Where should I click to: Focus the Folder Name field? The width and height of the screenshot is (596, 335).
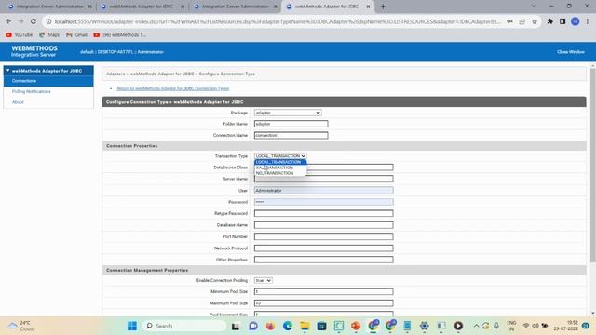291,124
